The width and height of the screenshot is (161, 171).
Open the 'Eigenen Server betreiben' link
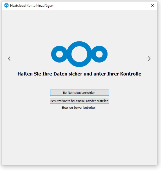tap(79, 108)
